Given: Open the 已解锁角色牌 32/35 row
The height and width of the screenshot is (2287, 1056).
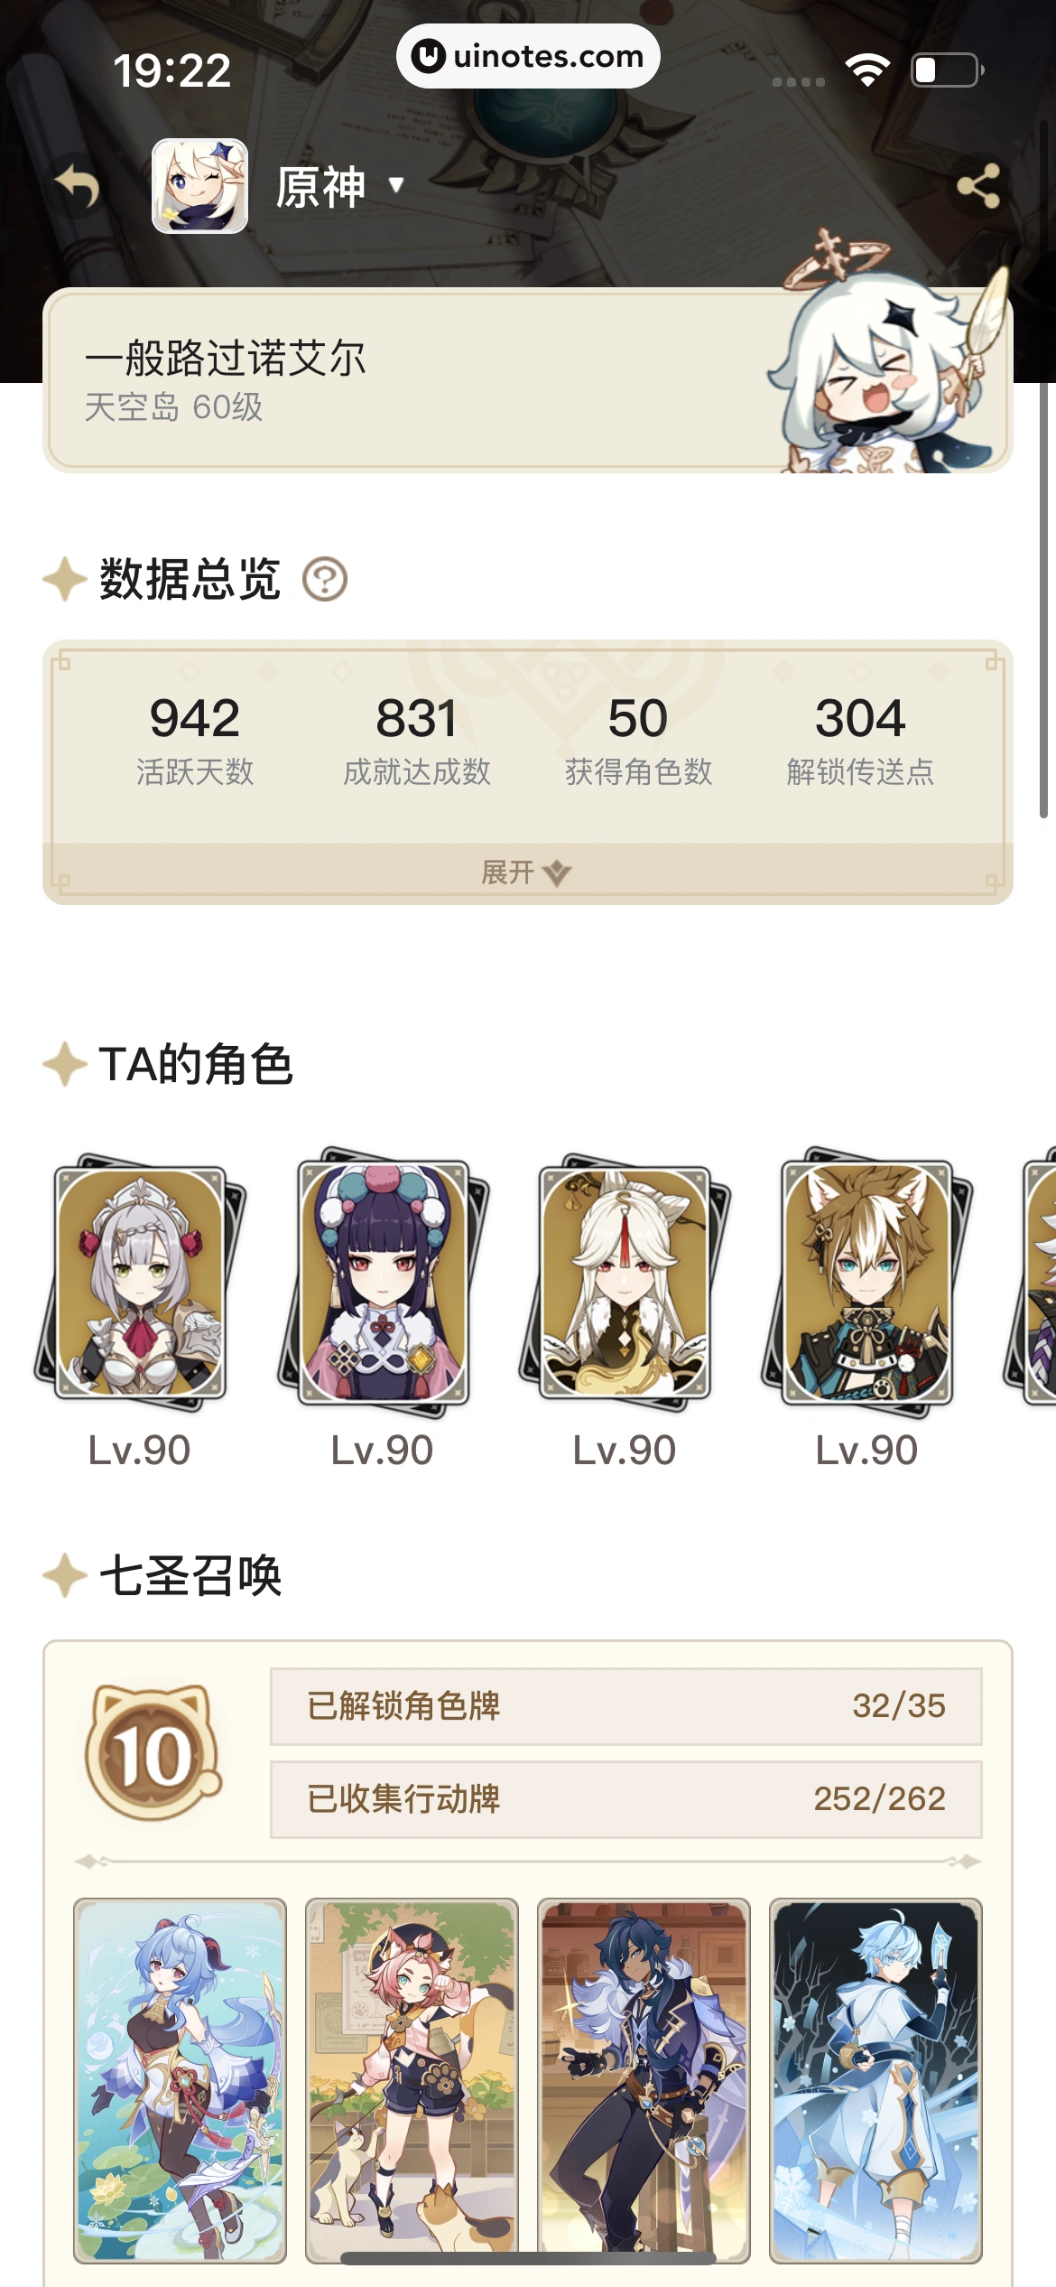Looking at the screenshot, I should point(626,1706).
